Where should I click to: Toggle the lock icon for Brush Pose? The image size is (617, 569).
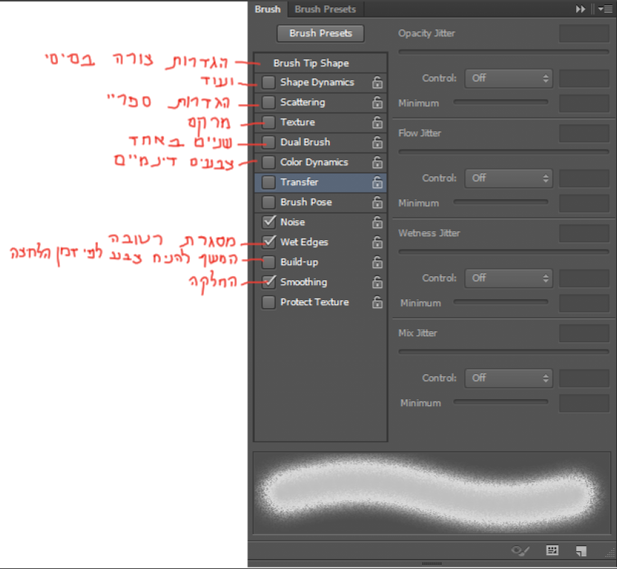click(377, 202)
